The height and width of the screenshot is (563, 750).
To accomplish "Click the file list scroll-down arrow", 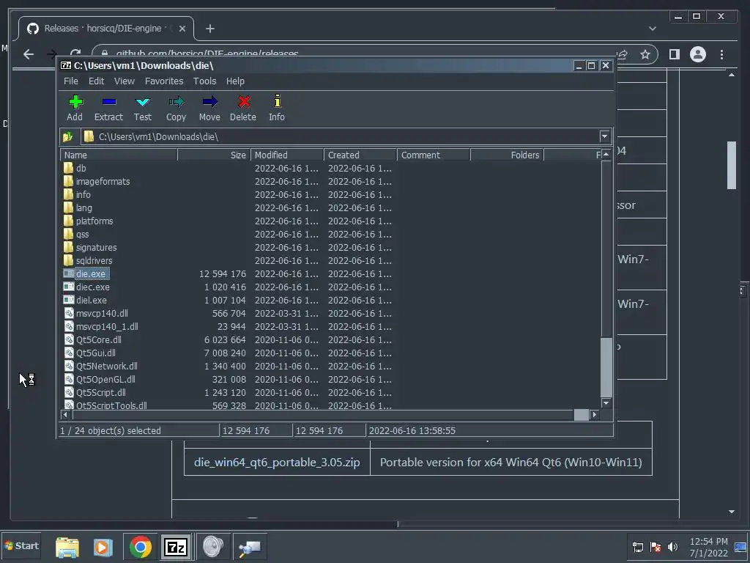I will 606,403.
